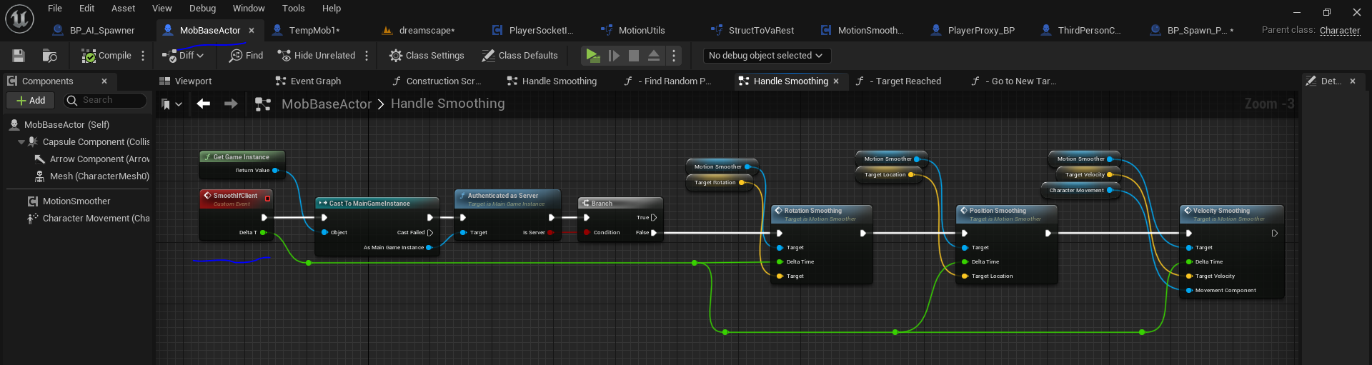Switch to TempMob1 tab
This screenshot has height=365, width=1372.
[x=307, y=31]
